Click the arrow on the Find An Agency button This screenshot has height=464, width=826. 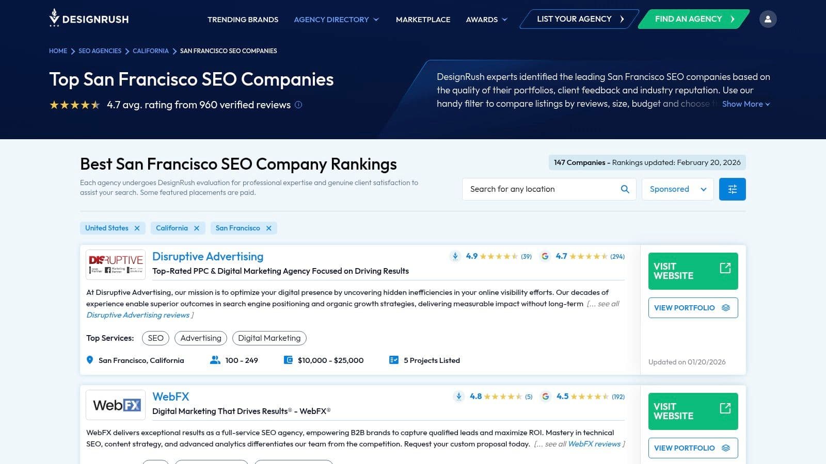733,19
